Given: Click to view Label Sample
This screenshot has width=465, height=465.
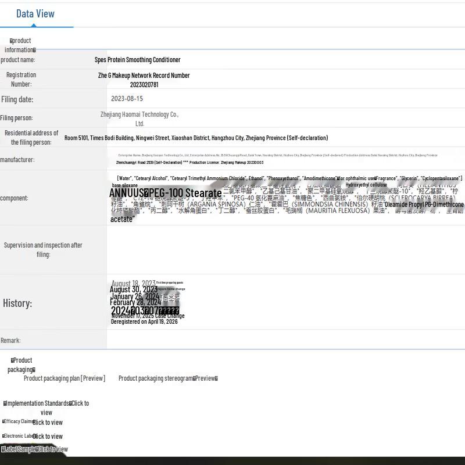Looking at the screenshot, I should click(52, 449).
